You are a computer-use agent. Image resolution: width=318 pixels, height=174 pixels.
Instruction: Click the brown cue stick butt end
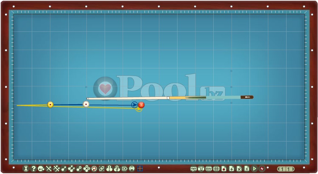247,97
